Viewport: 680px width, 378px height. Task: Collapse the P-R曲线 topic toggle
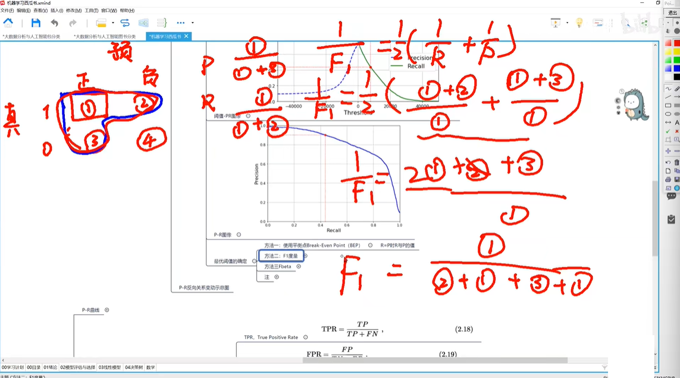point(106,310)
